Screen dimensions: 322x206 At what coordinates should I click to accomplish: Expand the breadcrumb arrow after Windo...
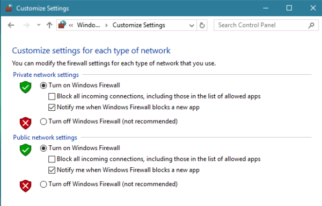(x=106, y=25)
